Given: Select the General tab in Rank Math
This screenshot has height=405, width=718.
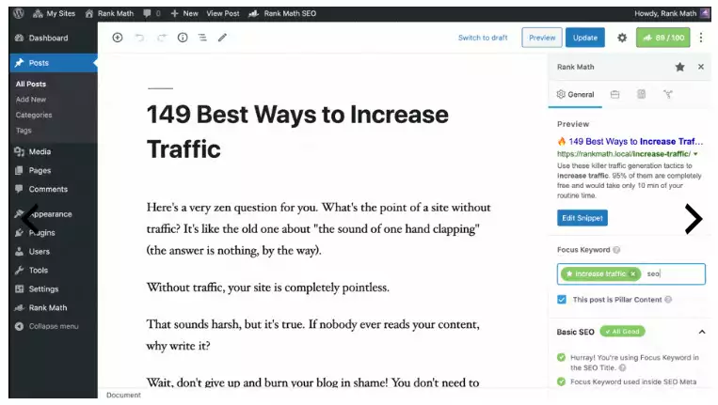Looking at the screenshot, I should point(575,95).
